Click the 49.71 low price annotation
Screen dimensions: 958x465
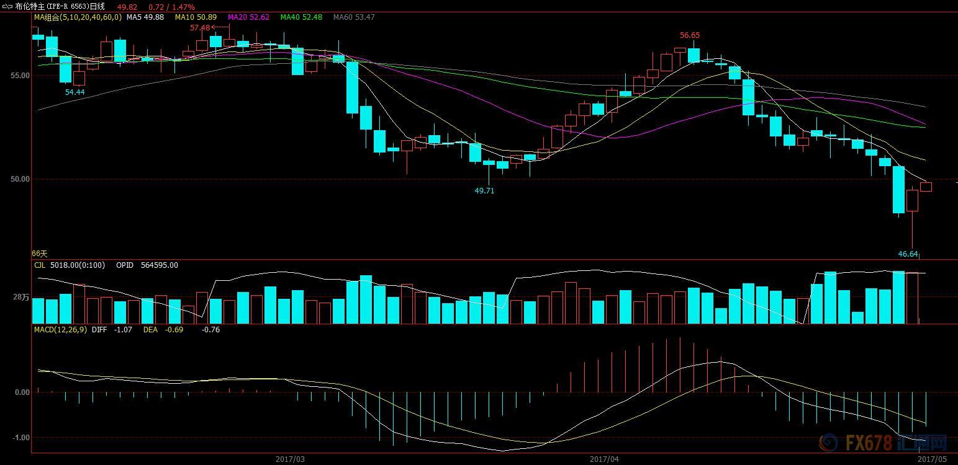point(484,191)
